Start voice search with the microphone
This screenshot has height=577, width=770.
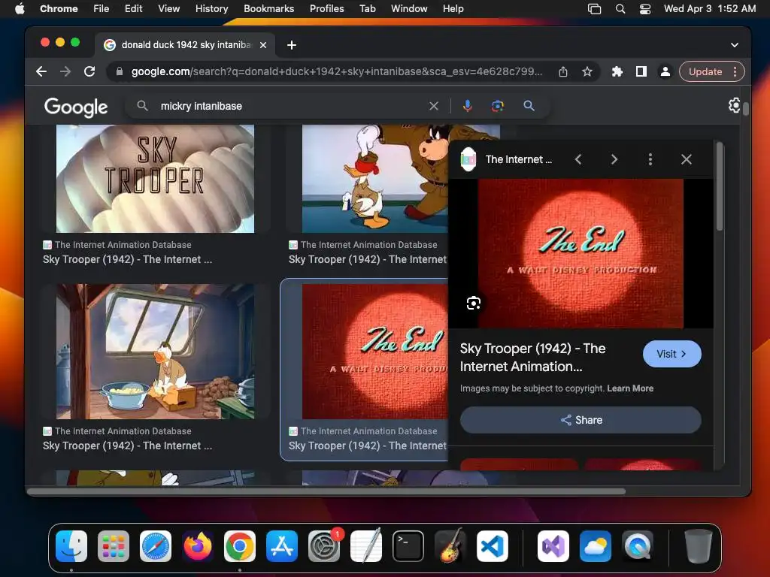point(468,106)
